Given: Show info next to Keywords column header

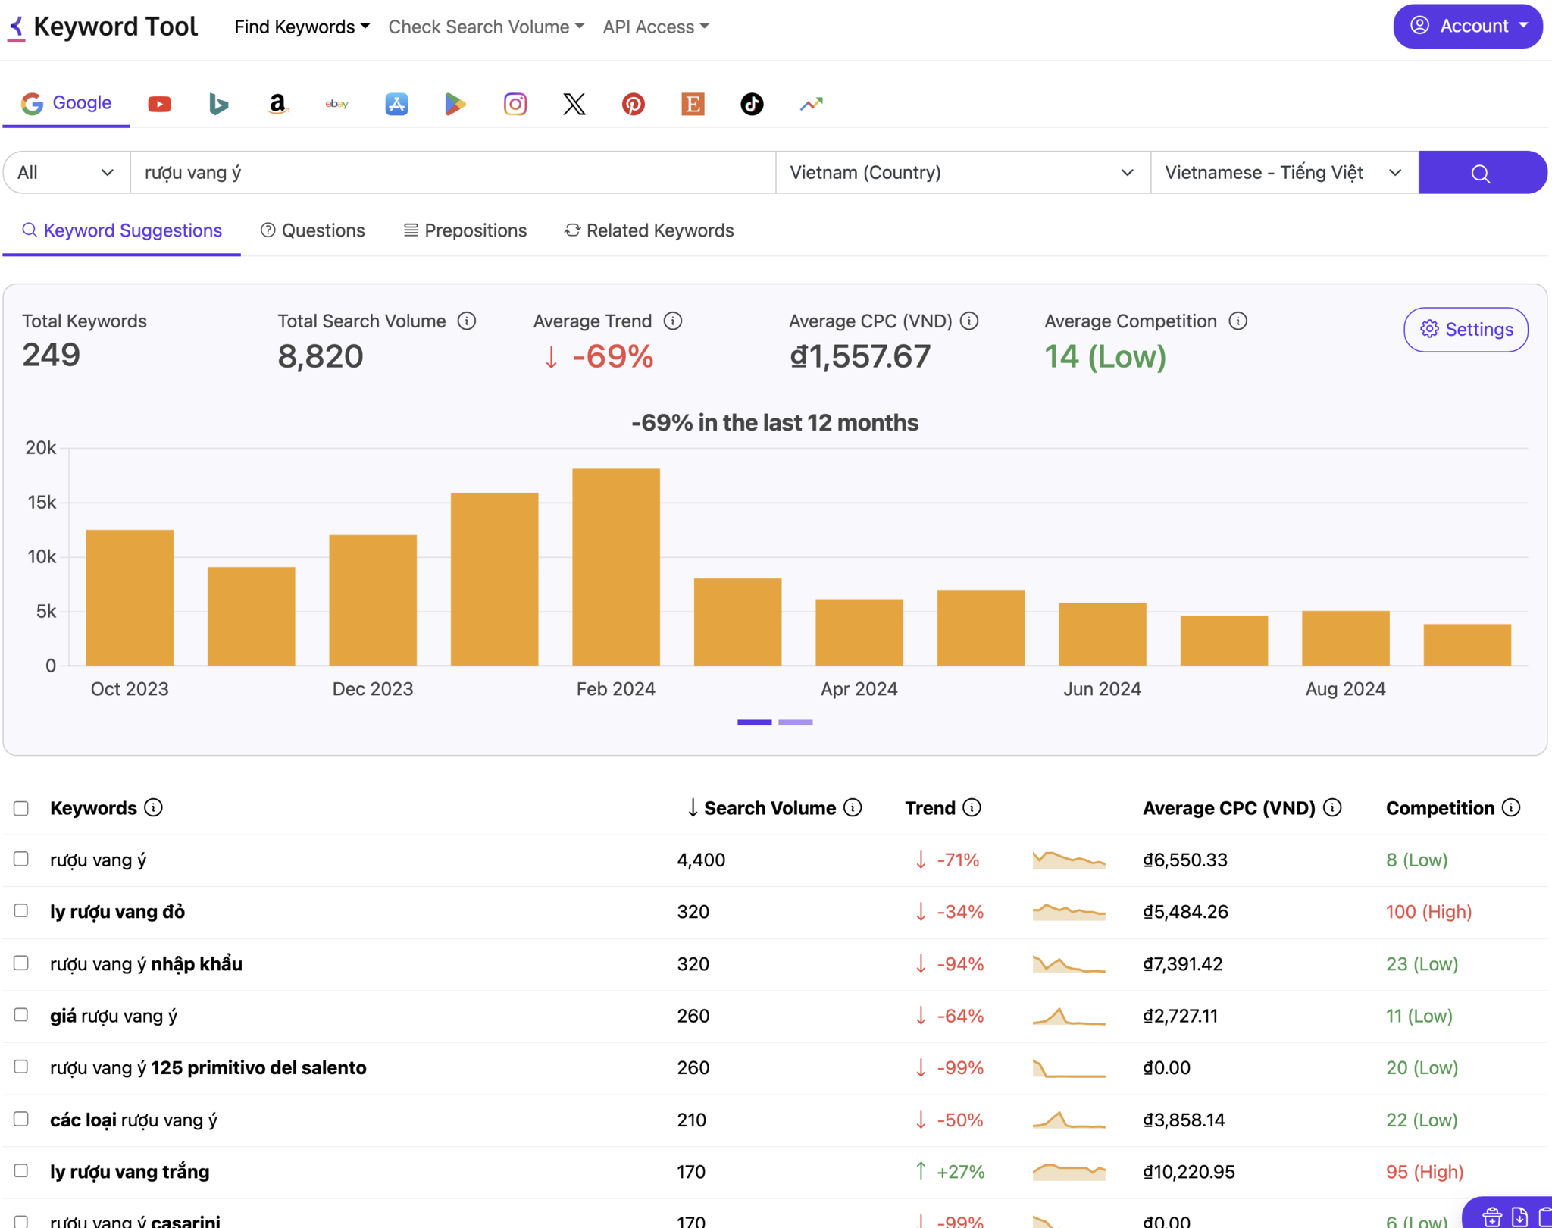Looking at the screenshot, I should point(154,808).
